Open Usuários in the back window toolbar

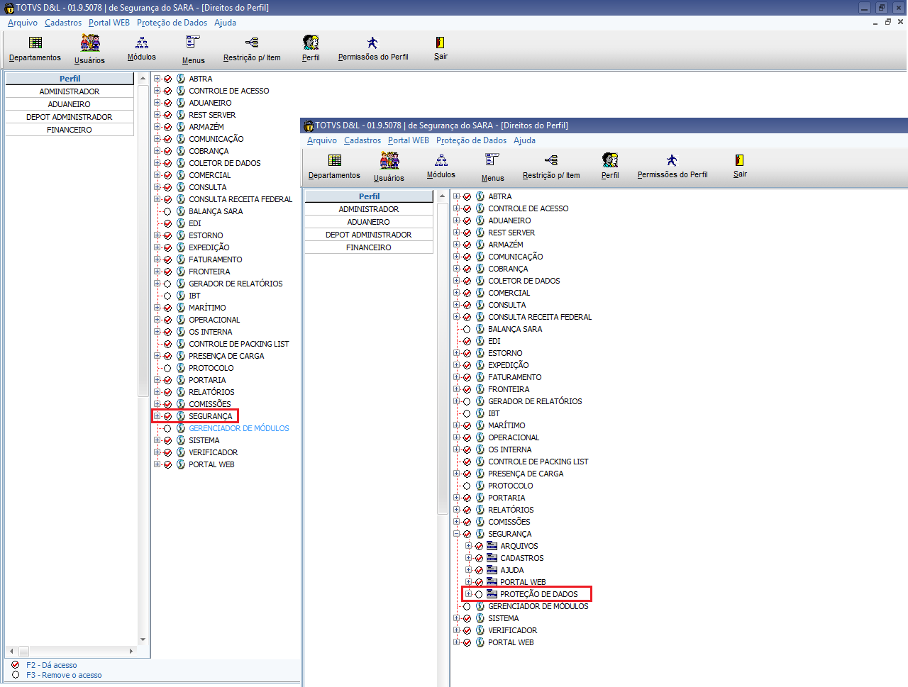pyautogui.click(x=90, y=49)
